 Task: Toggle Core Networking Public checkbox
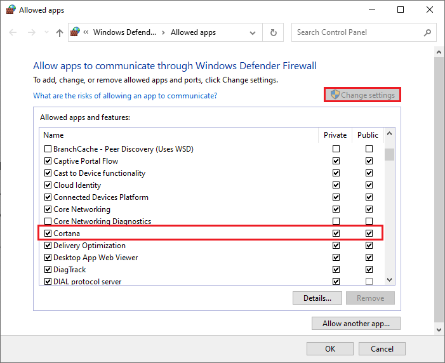(x=369, y=209)
